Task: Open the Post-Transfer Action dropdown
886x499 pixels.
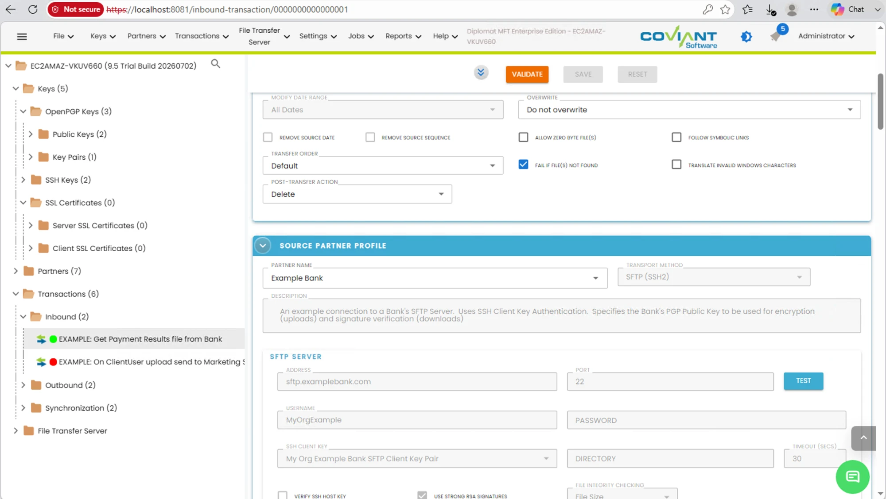Action: 357,194
